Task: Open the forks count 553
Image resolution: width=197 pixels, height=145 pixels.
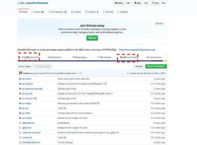Action: [163, 3]
